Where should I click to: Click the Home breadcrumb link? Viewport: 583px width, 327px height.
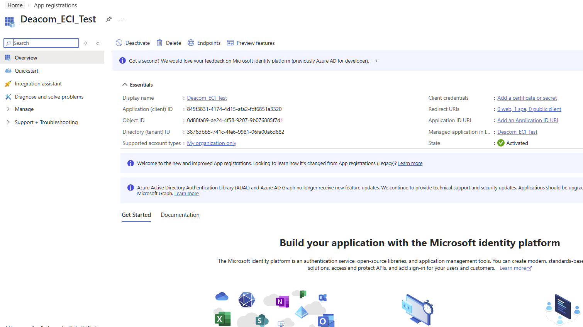point(15,5)
